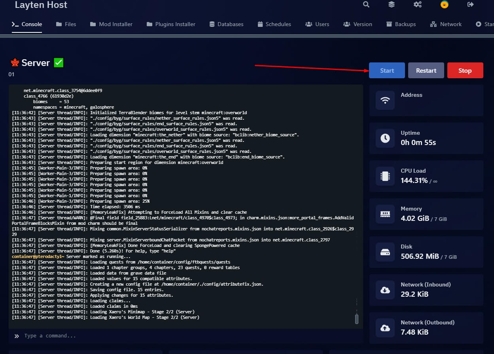Click the Uptime clock icon
Viewport: 494px width, 354px height.
(385, 138)
